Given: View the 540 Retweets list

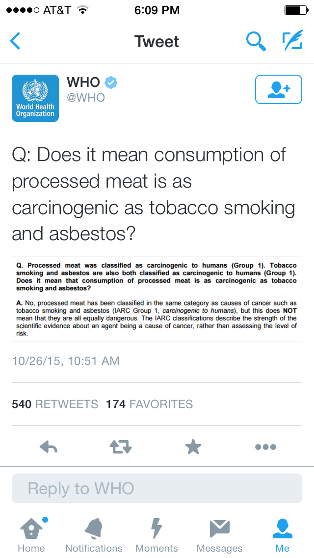Looking at the screenshot, I should (55, 404).
